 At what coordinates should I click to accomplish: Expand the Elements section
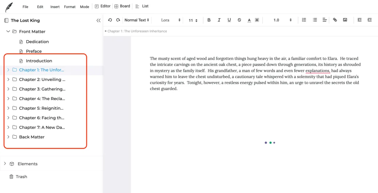point(5,163)
